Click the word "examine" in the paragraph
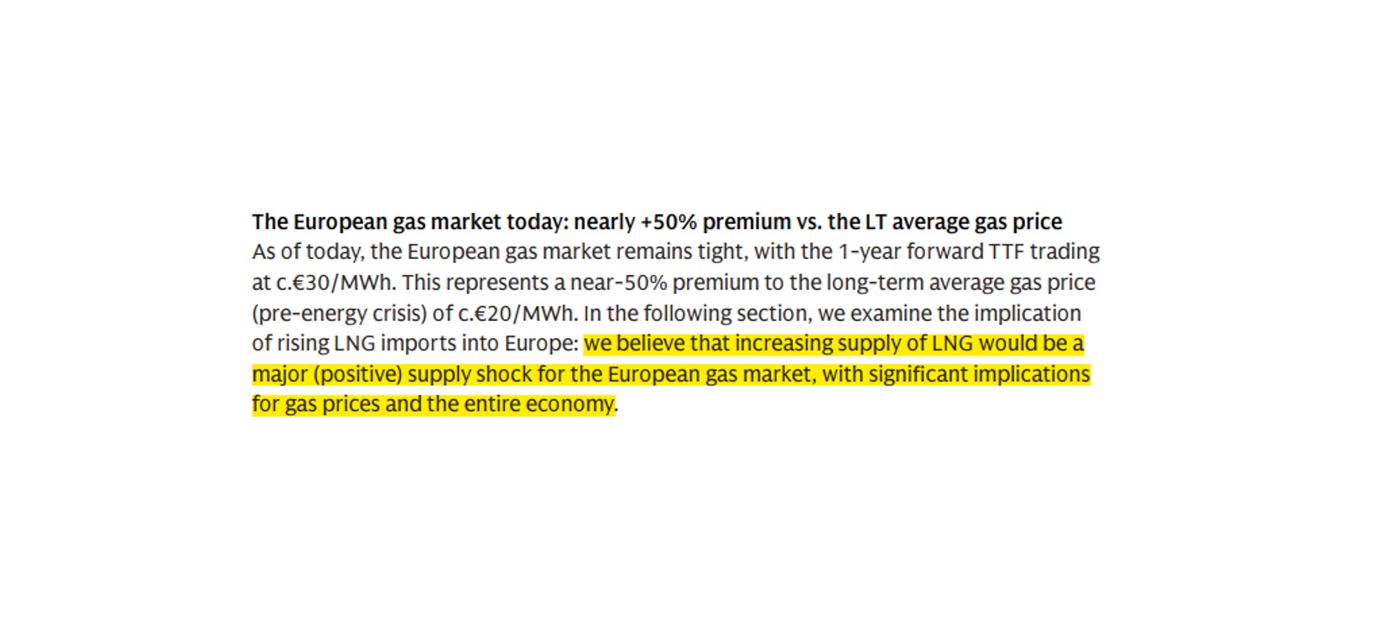Image resolution: width=1379 pixels, height=642 pixels. [891, 313]
